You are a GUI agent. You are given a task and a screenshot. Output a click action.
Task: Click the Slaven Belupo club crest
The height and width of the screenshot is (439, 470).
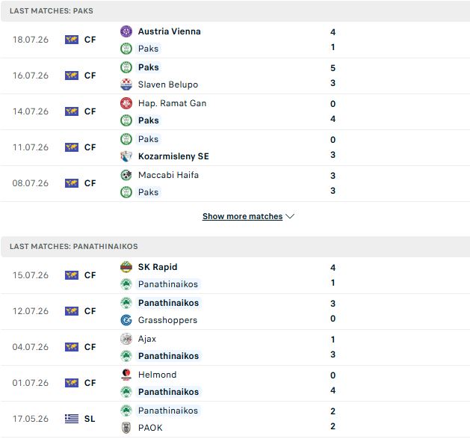(126, 85)
